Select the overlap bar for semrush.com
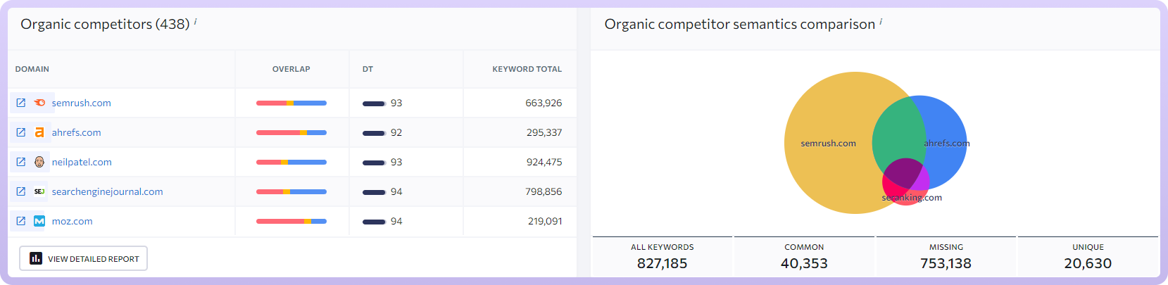1168x285 pixels. pyautogui.click(x=291, y=103)
